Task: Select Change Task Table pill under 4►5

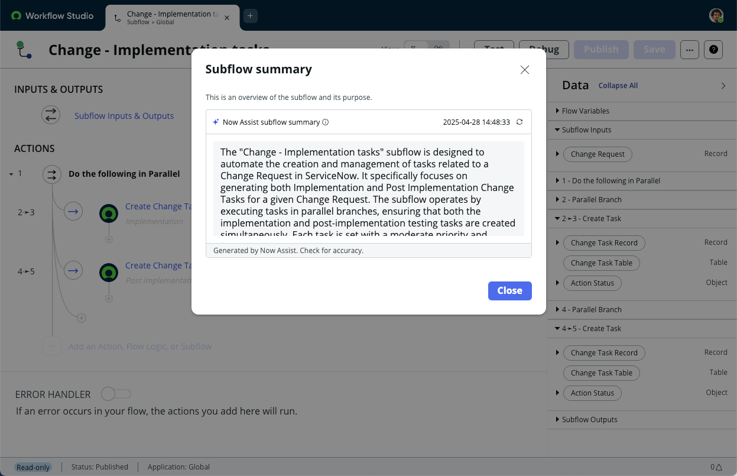Action: point(601,373)
